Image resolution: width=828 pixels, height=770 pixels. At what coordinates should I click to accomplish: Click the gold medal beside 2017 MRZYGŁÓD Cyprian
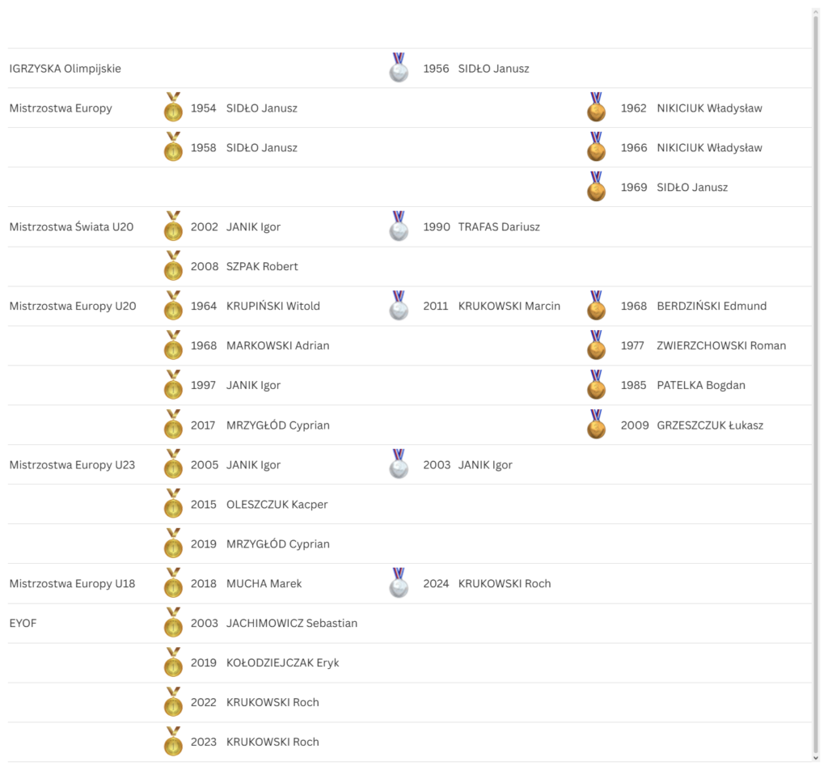[173, 425]
